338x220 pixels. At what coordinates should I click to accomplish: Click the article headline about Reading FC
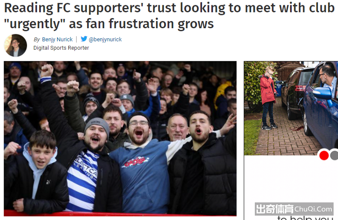tap(169, 15)
